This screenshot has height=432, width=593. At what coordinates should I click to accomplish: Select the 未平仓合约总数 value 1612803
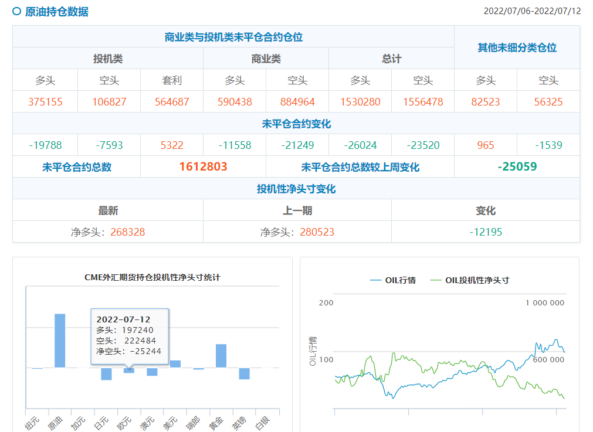click(x=203, y=167)
